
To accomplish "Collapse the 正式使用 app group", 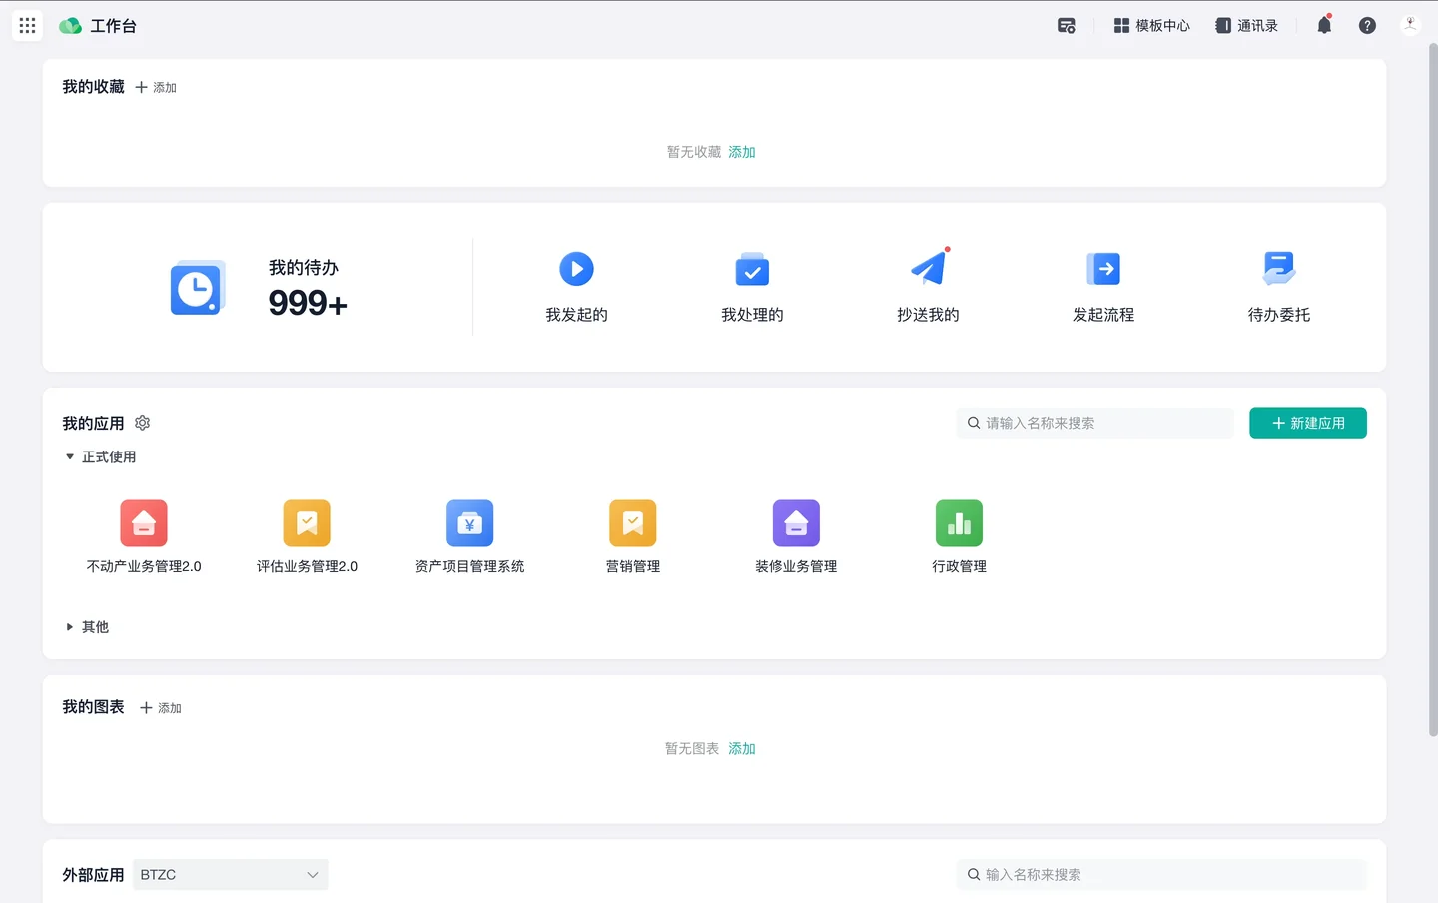I will click(x=70, y=457).
